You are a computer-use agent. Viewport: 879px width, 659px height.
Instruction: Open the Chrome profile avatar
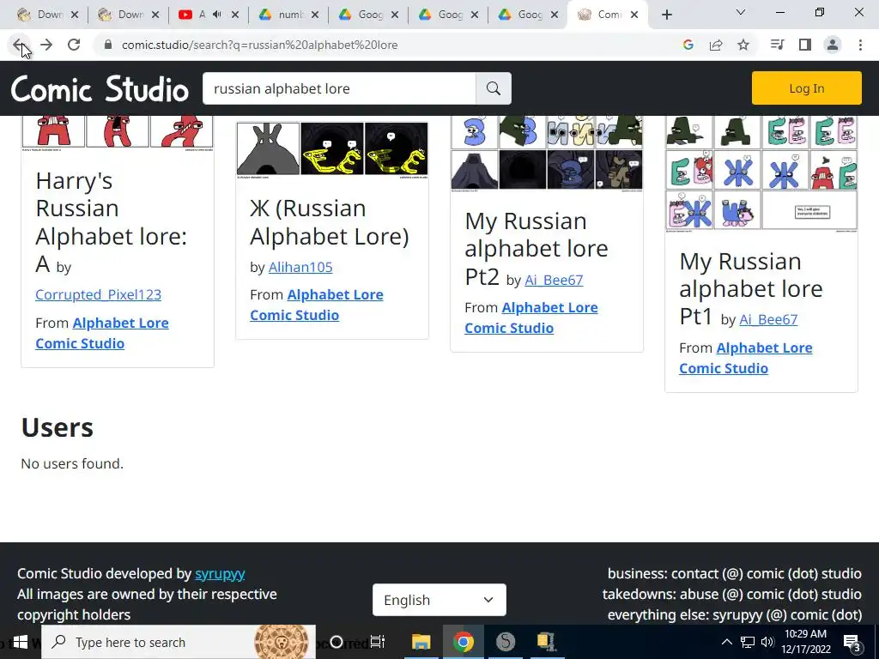(833, 45)
